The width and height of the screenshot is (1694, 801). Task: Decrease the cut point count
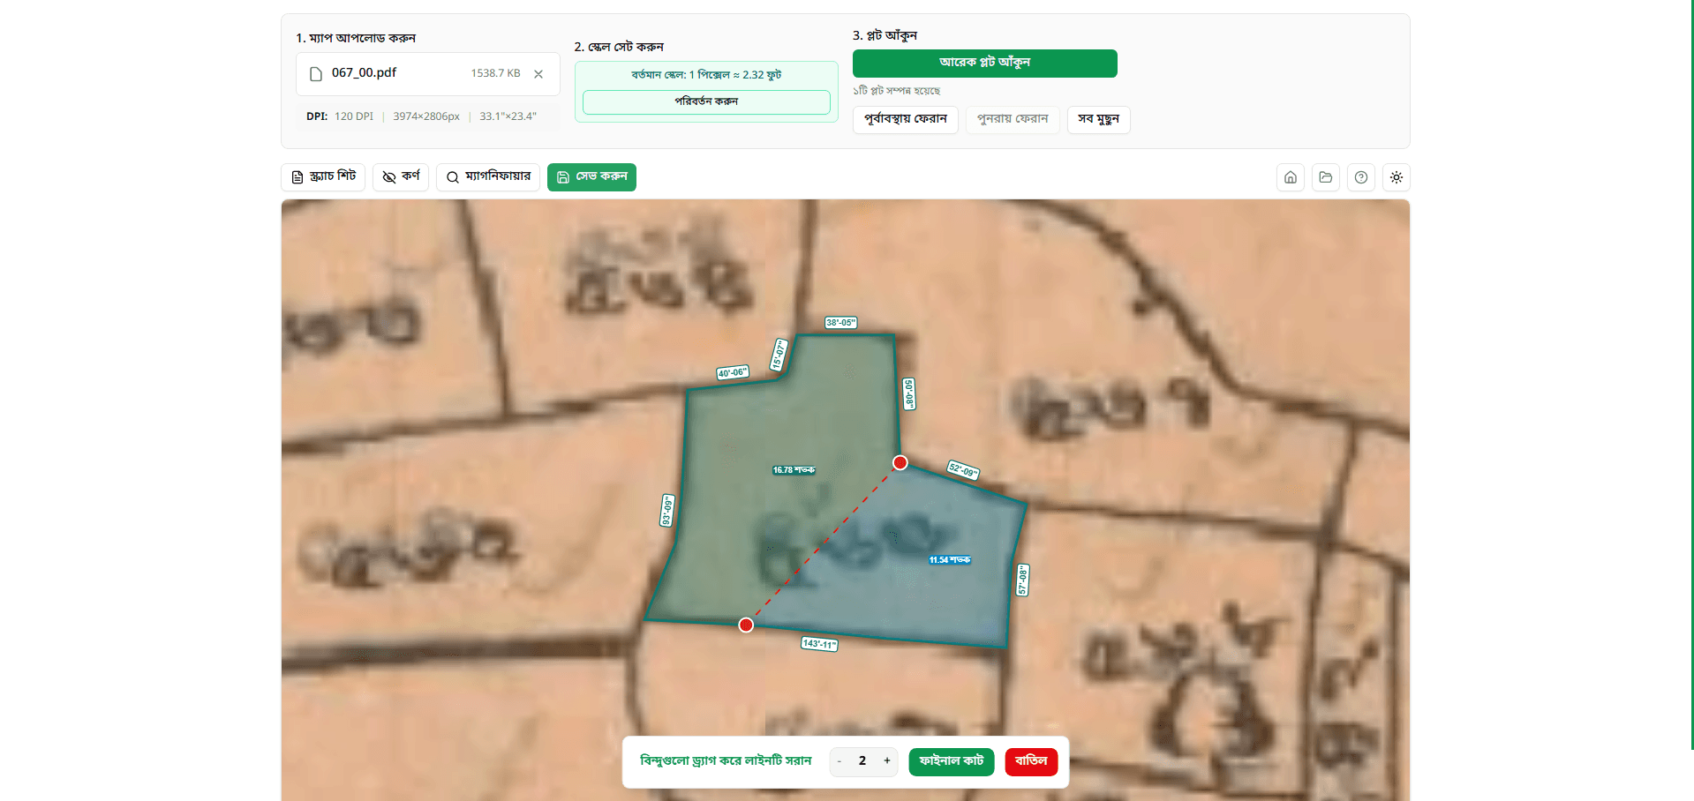tap(839, 761)
